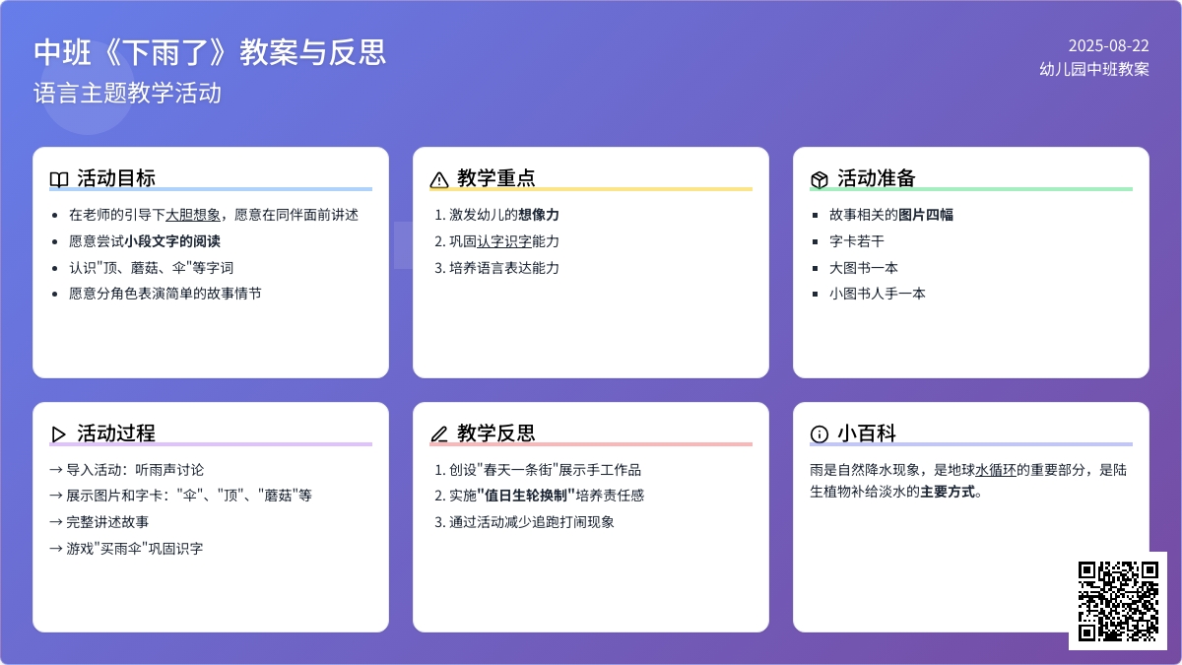Click the book icon beside 活动目标
The width and height of the screenshot is (1182, 665).
tap(59, 179)
